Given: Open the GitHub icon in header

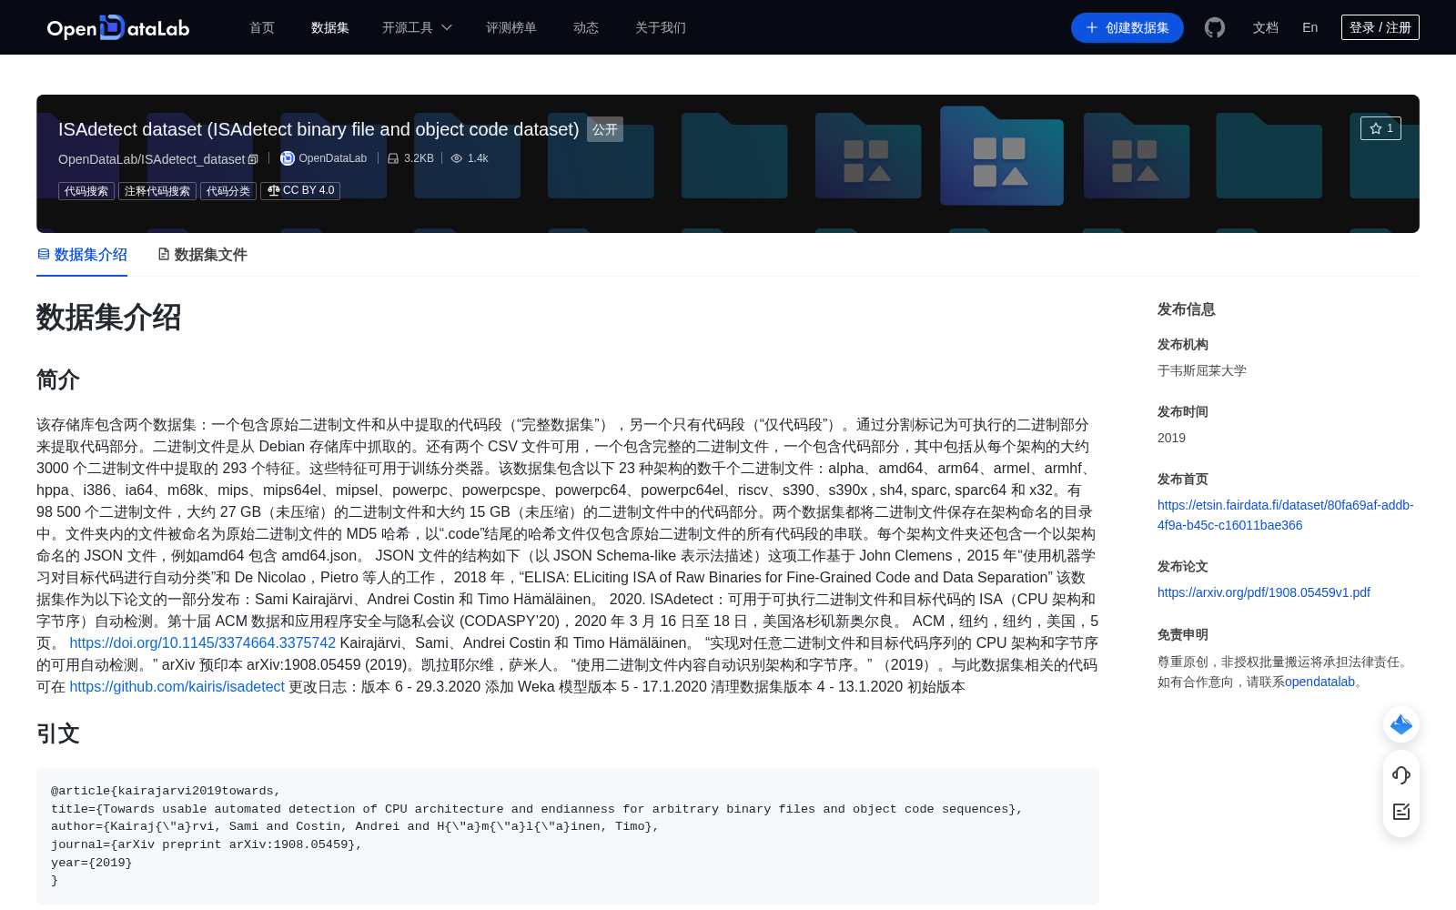Looking at the screenshot, I should coord(1215,27).
